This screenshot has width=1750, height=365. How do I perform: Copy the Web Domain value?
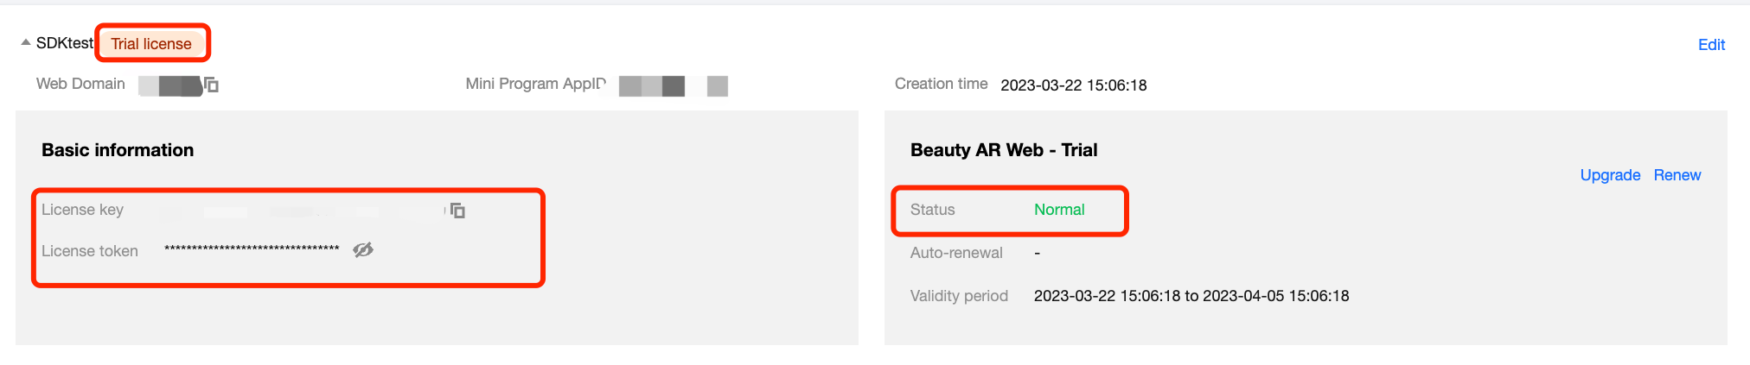pyautogui.click(x=212, y=85)
